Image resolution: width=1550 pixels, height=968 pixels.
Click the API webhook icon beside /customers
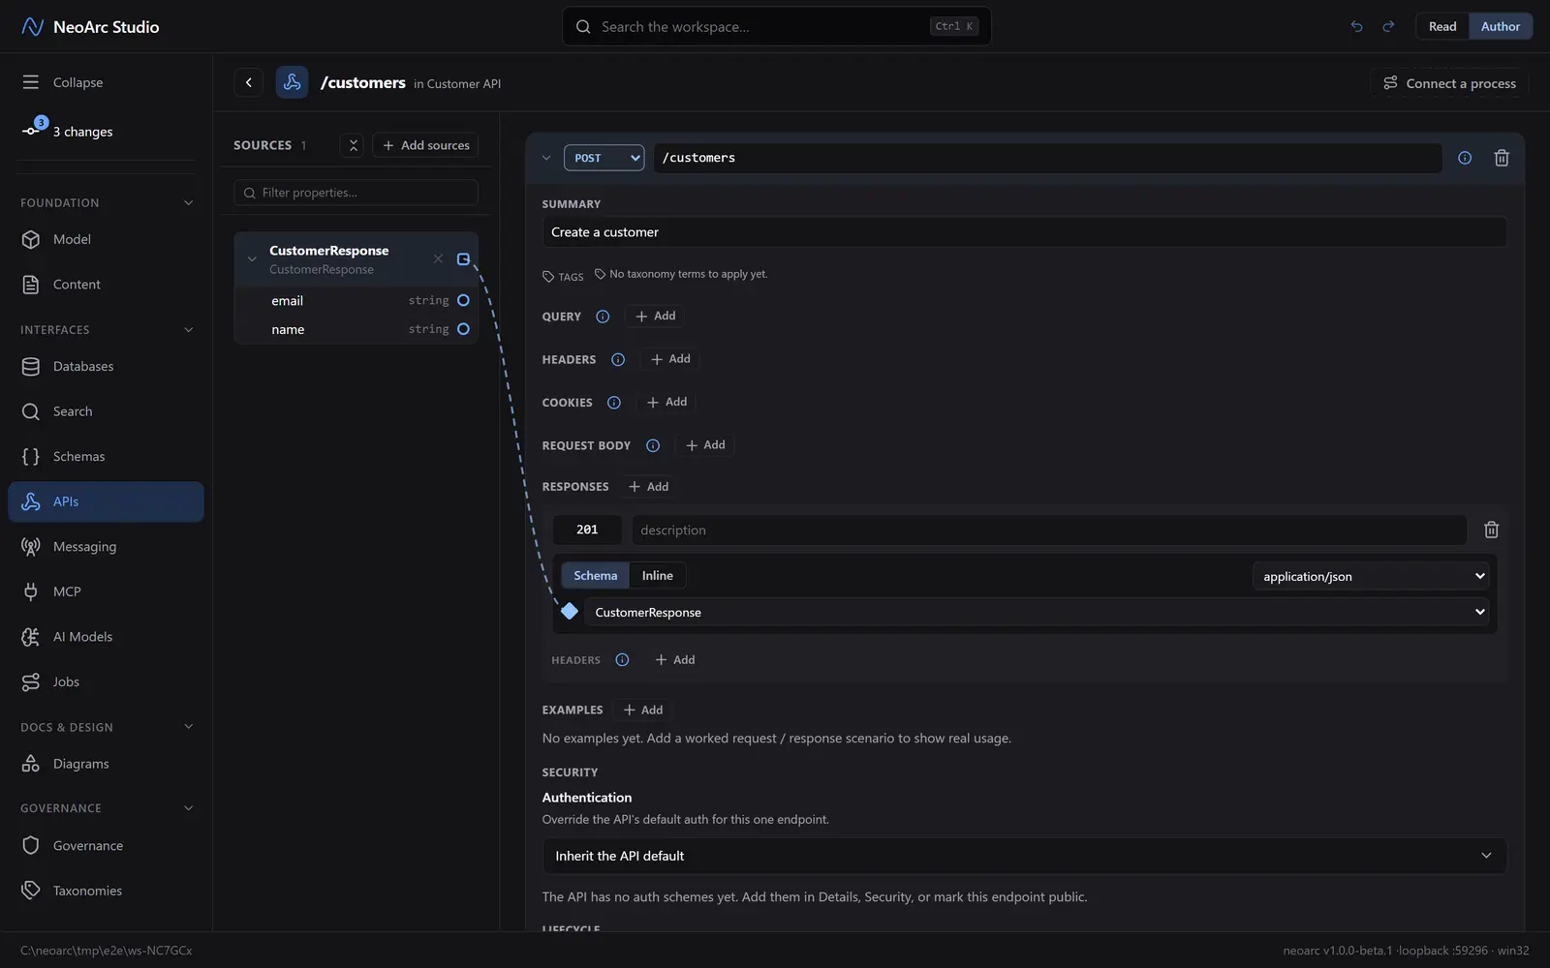pos(292,82)
